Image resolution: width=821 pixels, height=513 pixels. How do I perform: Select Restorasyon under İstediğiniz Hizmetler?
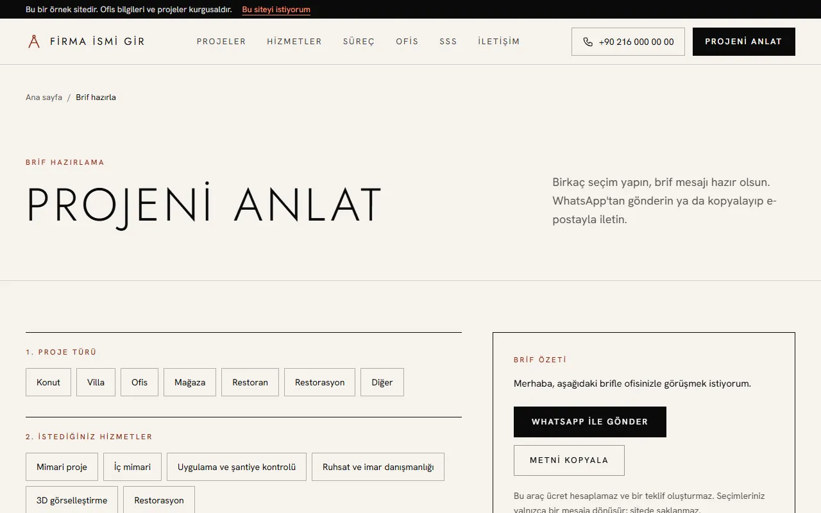pos(159,500)
